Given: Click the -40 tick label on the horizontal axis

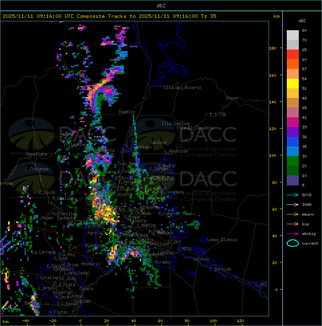Looking at the screenshot, I should coord(26,321).
